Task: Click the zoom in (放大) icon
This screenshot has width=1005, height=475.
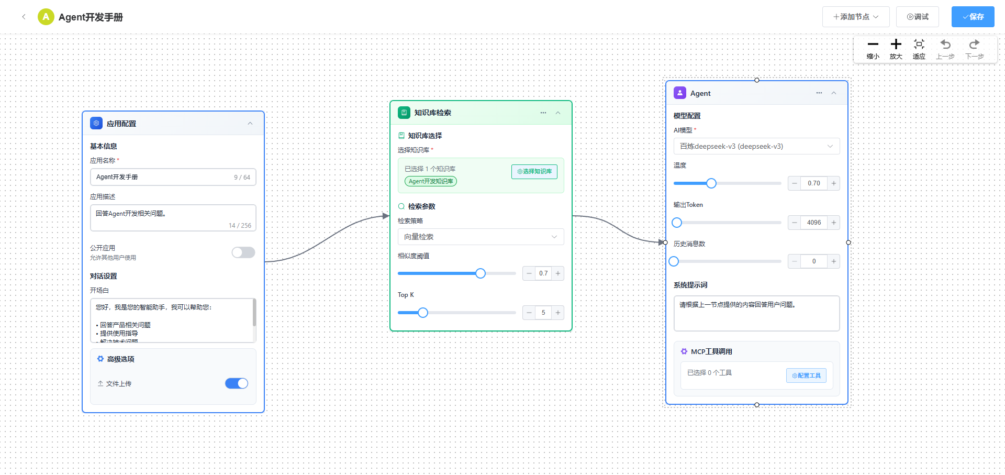Action: click(896, 45)
